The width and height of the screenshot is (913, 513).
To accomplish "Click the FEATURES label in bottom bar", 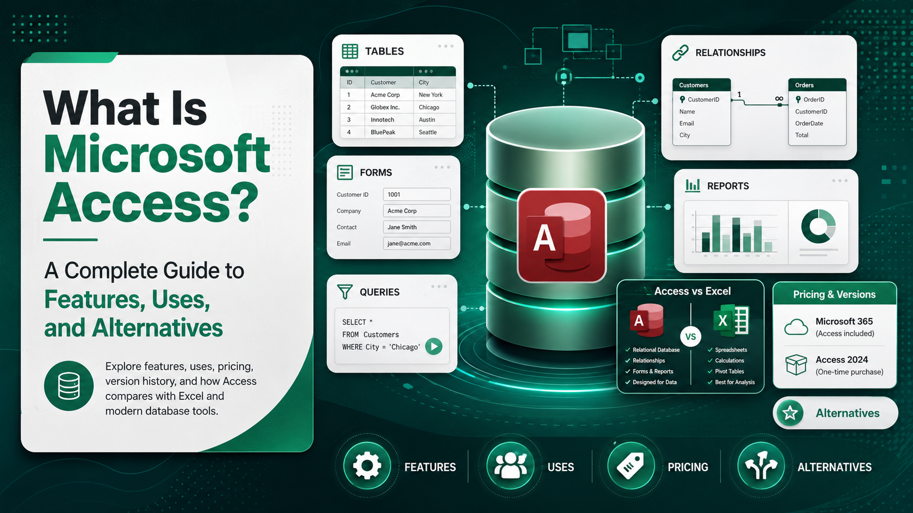I will click(430, 467).
